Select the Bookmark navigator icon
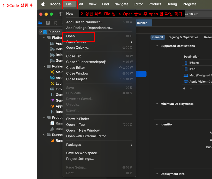 pos(56,23)
